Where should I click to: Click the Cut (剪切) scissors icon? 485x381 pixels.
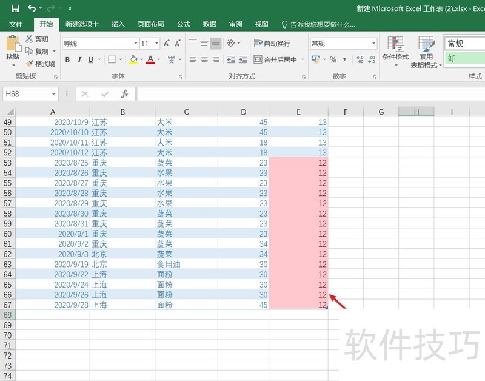tap(29, 39)
